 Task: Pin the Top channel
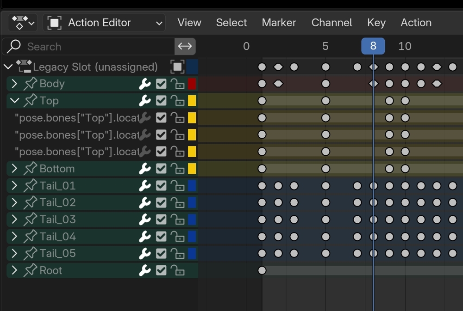click(31, 101)
